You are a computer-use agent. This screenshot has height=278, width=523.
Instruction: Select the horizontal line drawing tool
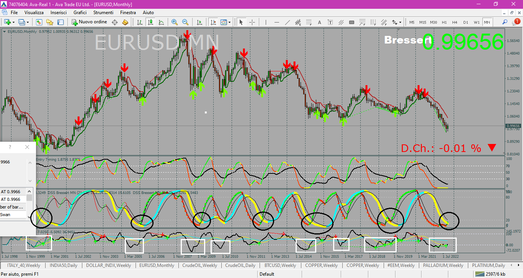(x=276, y=22)
